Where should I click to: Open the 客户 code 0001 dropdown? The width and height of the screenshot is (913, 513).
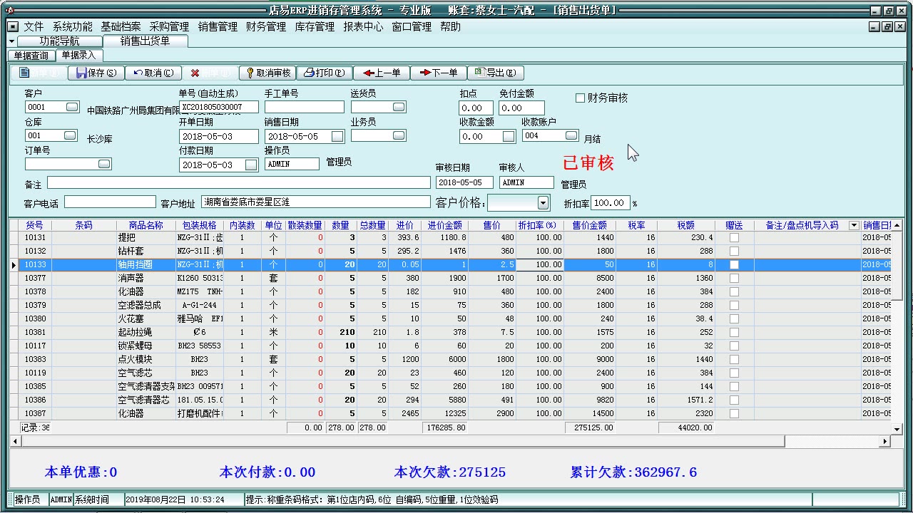[71, 106]
